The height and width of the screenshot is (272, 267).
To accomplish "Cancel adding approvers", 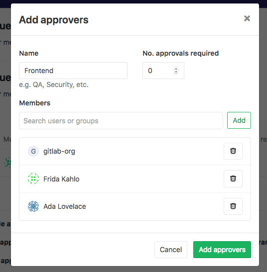I will click(171, 250).
